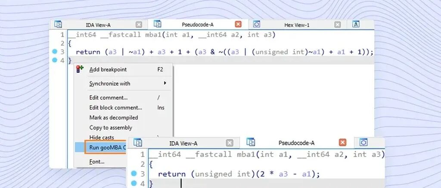441x188 pixels.
Task: Select the Pseudocode-A tab in the lower window
Action: pyautogui.click(x=296, y=143)
